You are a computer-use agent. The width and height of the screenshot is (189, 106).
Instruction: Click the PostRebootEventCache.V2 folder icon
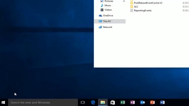point(132,3)
